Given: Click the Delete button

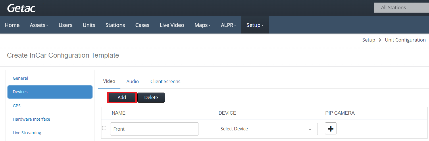Looking at the screenshot, I should [151, 97].
